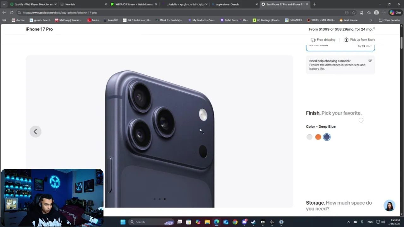This screenshot has width=404, height=227.
Task: Show hidden system tray icons
Action: click(x=348, y=222)
